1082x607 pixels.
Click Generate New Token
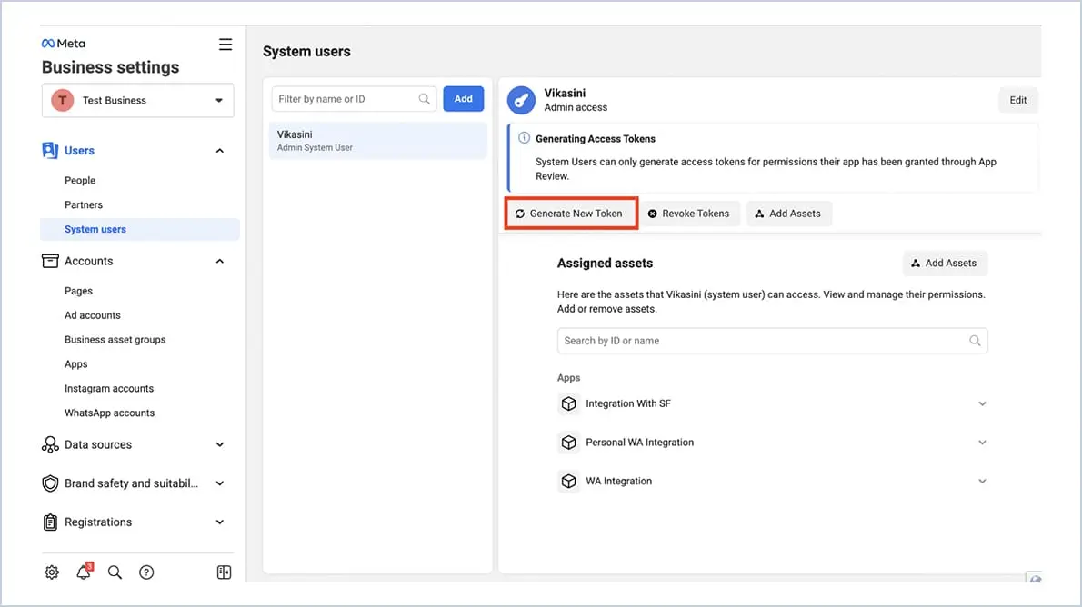point(571,214)
